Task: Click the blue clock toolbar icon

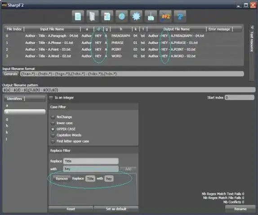Action: 122,17
